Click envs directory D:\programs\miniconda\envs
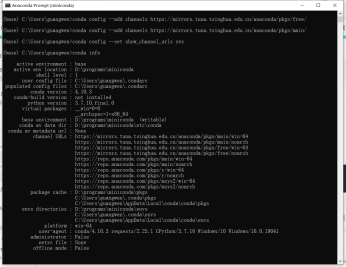Image resolution: width=346 pixels, height=267 pixels. pos(111,209)
